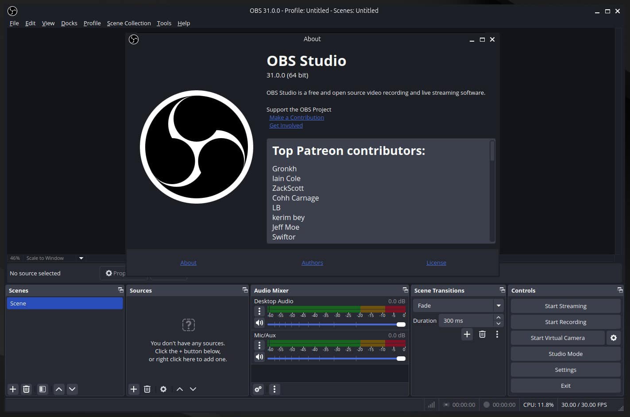Open the Fade transition dropdown

(499, 305)
